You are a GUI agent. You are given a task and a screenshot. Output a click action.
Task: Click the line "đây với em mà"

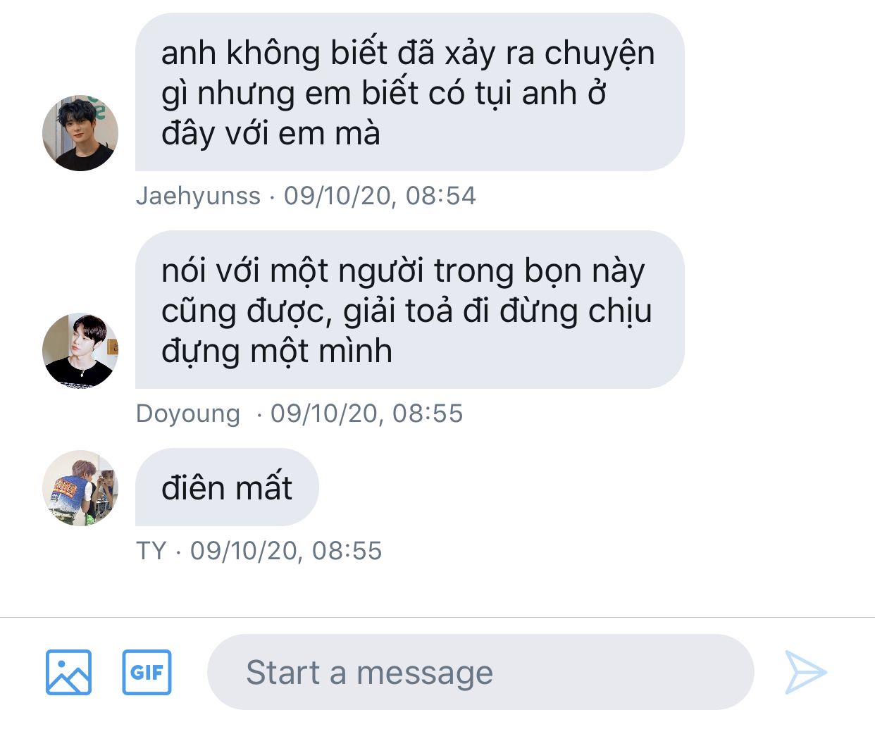click(x=271, y=134)
